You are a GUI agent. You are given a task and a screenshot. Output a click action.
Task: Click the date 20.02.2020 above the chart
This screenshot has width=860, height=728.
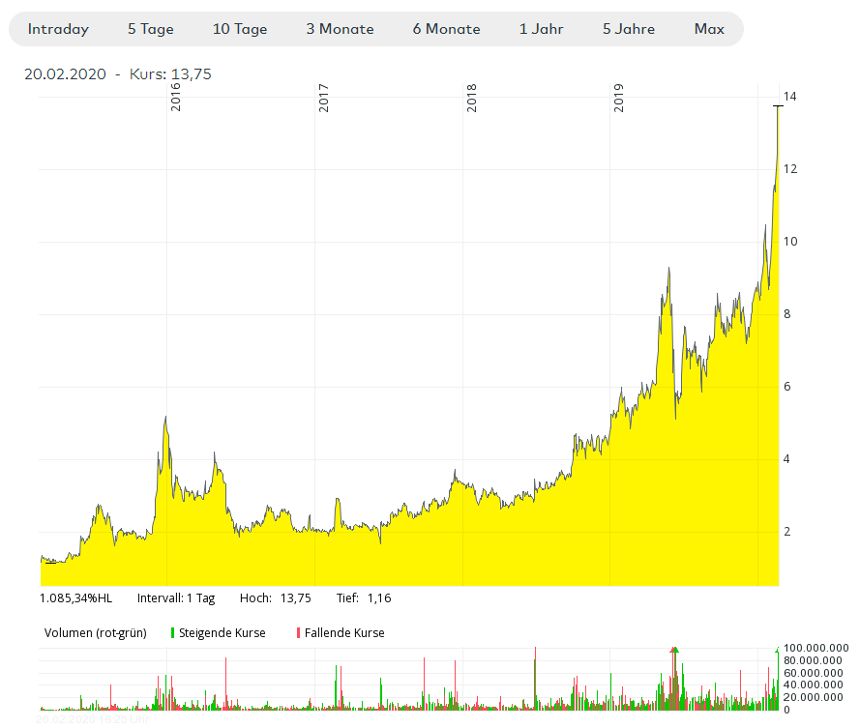point(64,73)
